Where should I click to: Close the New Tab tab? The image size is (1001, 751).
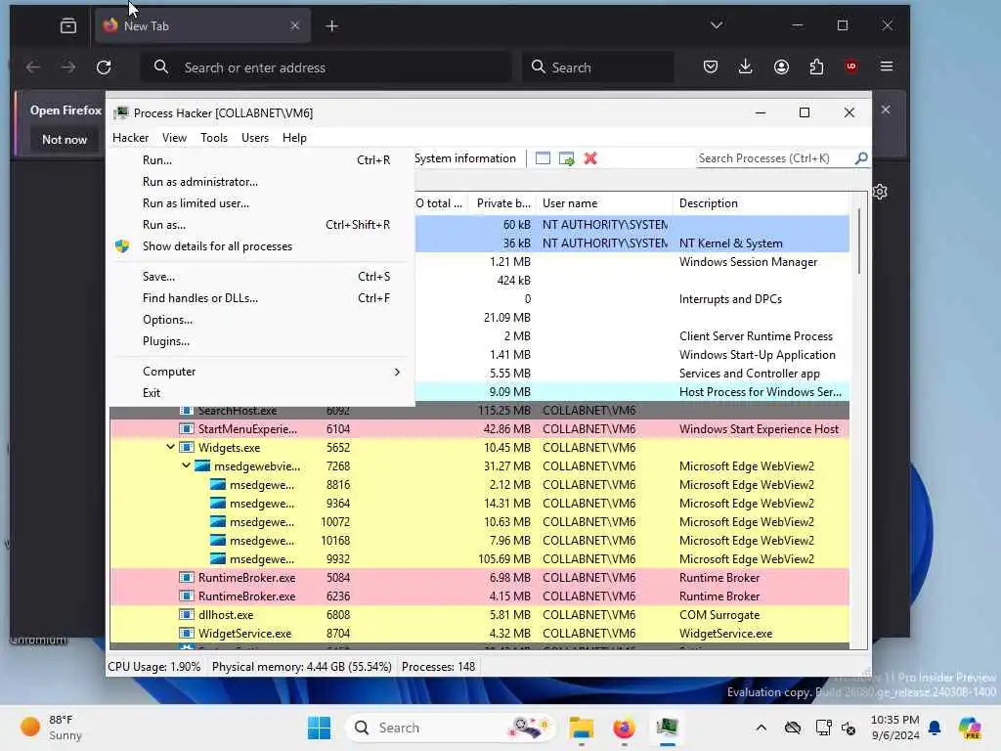pyautogui.click(x=294, y=25)
